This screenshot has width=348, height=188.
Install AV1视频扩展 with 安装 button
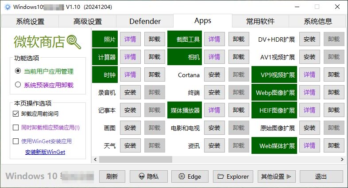[309, 57]
